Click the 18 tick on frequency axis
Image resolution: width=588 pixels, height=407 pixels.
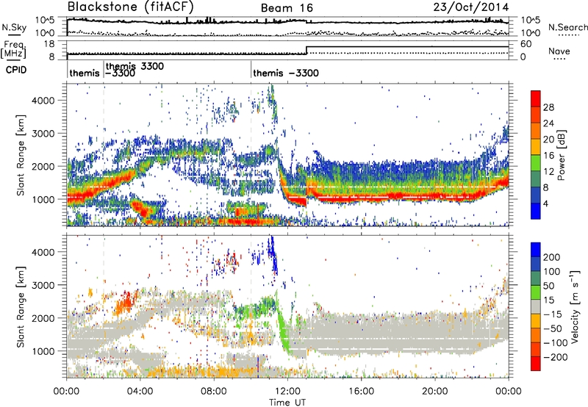tap(49, 44)
